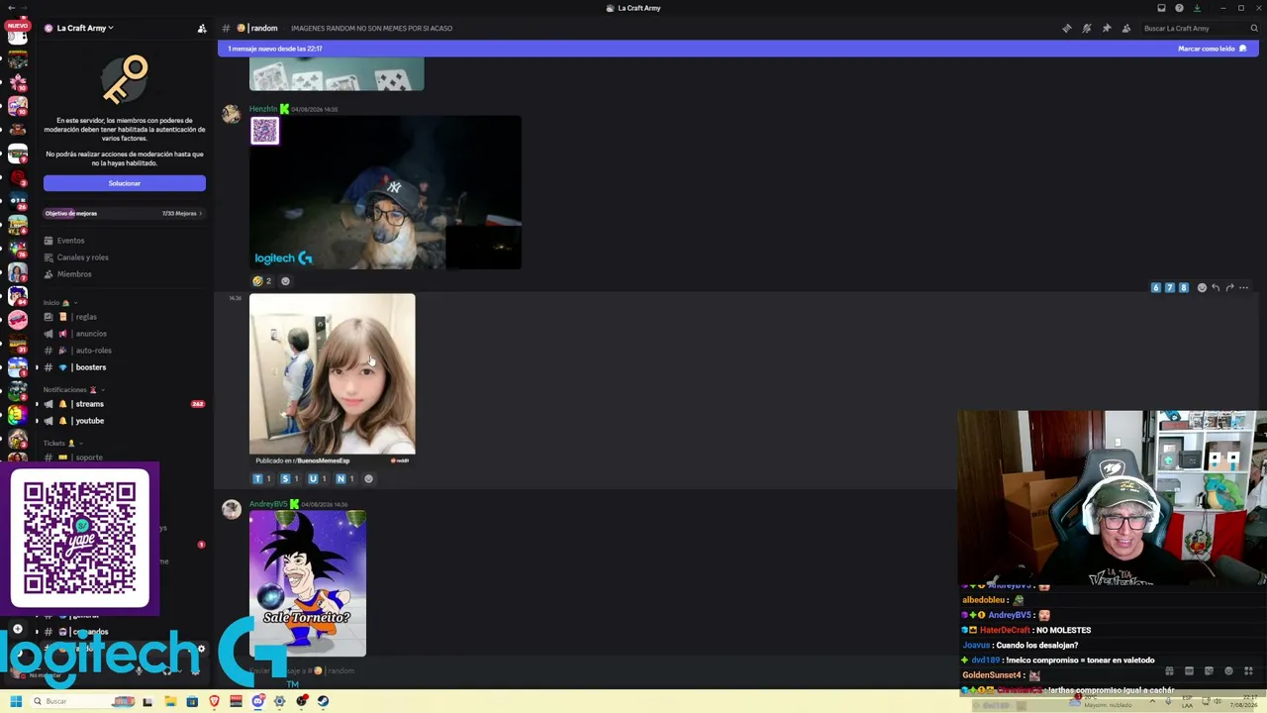The width and height of the screenshot is (1267, 713).
Task: Click the invite people icon beside server name
Action: 202,28
